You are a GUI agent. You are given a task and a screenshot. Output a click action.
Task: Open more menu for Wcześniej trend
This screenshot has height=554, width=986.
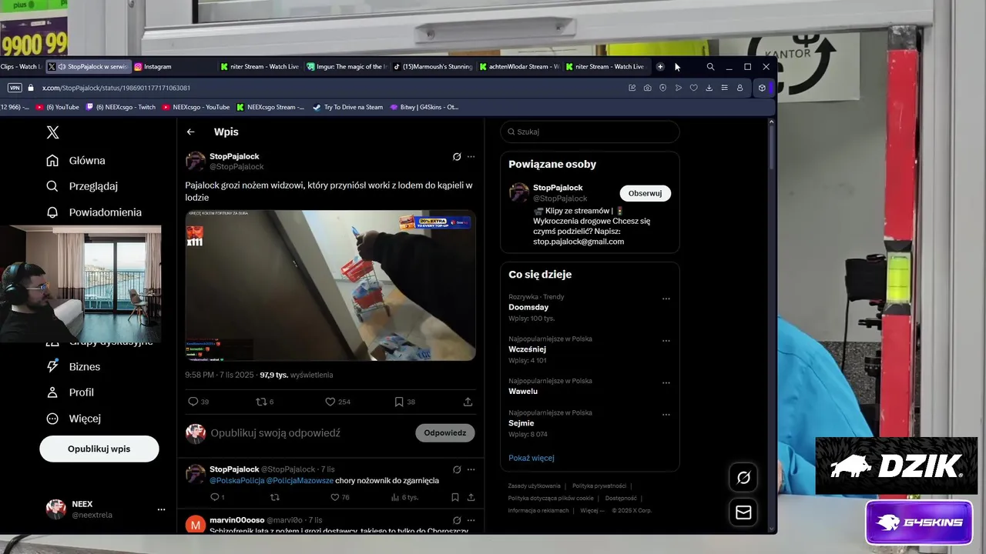pyautogui.click(x=666, y=341)
